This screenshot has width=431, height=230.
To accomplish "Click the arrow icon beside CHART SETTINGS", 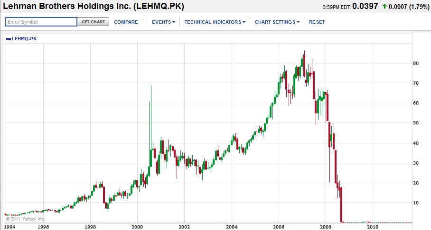I will pos(298,22).
